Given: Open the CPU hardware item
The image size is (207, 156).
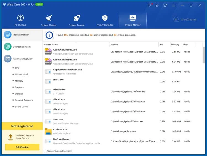Looking at the screenshot, I should coord(17,68).
